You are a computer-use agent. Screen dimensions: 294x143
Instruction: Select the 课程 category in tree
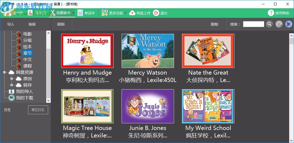click(x=28, y=66)
